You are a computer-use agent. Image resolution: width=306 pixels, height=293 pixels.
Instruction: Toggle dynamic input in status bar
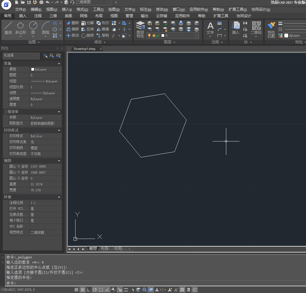coord(120,290)
